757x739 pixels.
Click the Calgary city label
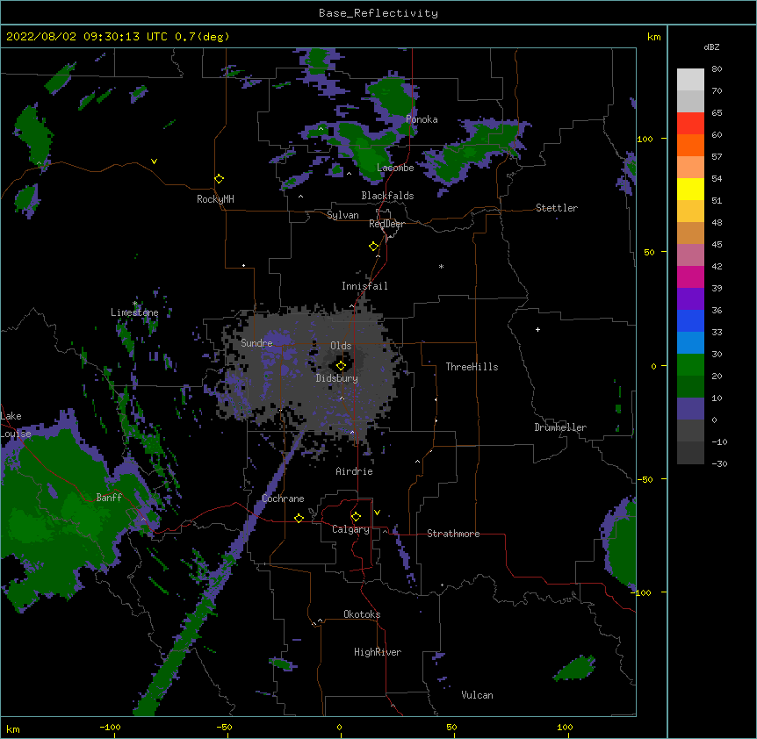point(350,529)
